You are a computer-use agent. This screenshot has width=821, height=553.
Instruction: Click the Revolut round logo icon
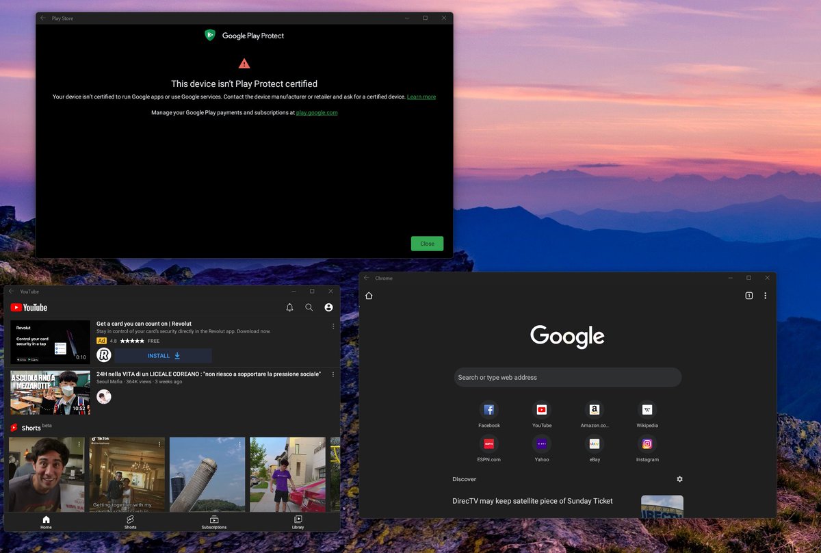click(104, 355)
